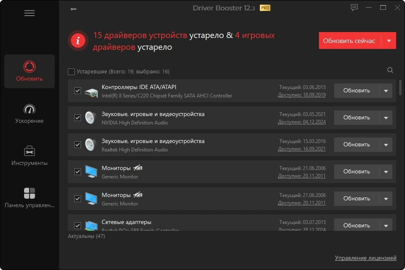Open the Доступно: 16.09.2021 link
This screenshot has height=270, width=405.
point(302,149)
